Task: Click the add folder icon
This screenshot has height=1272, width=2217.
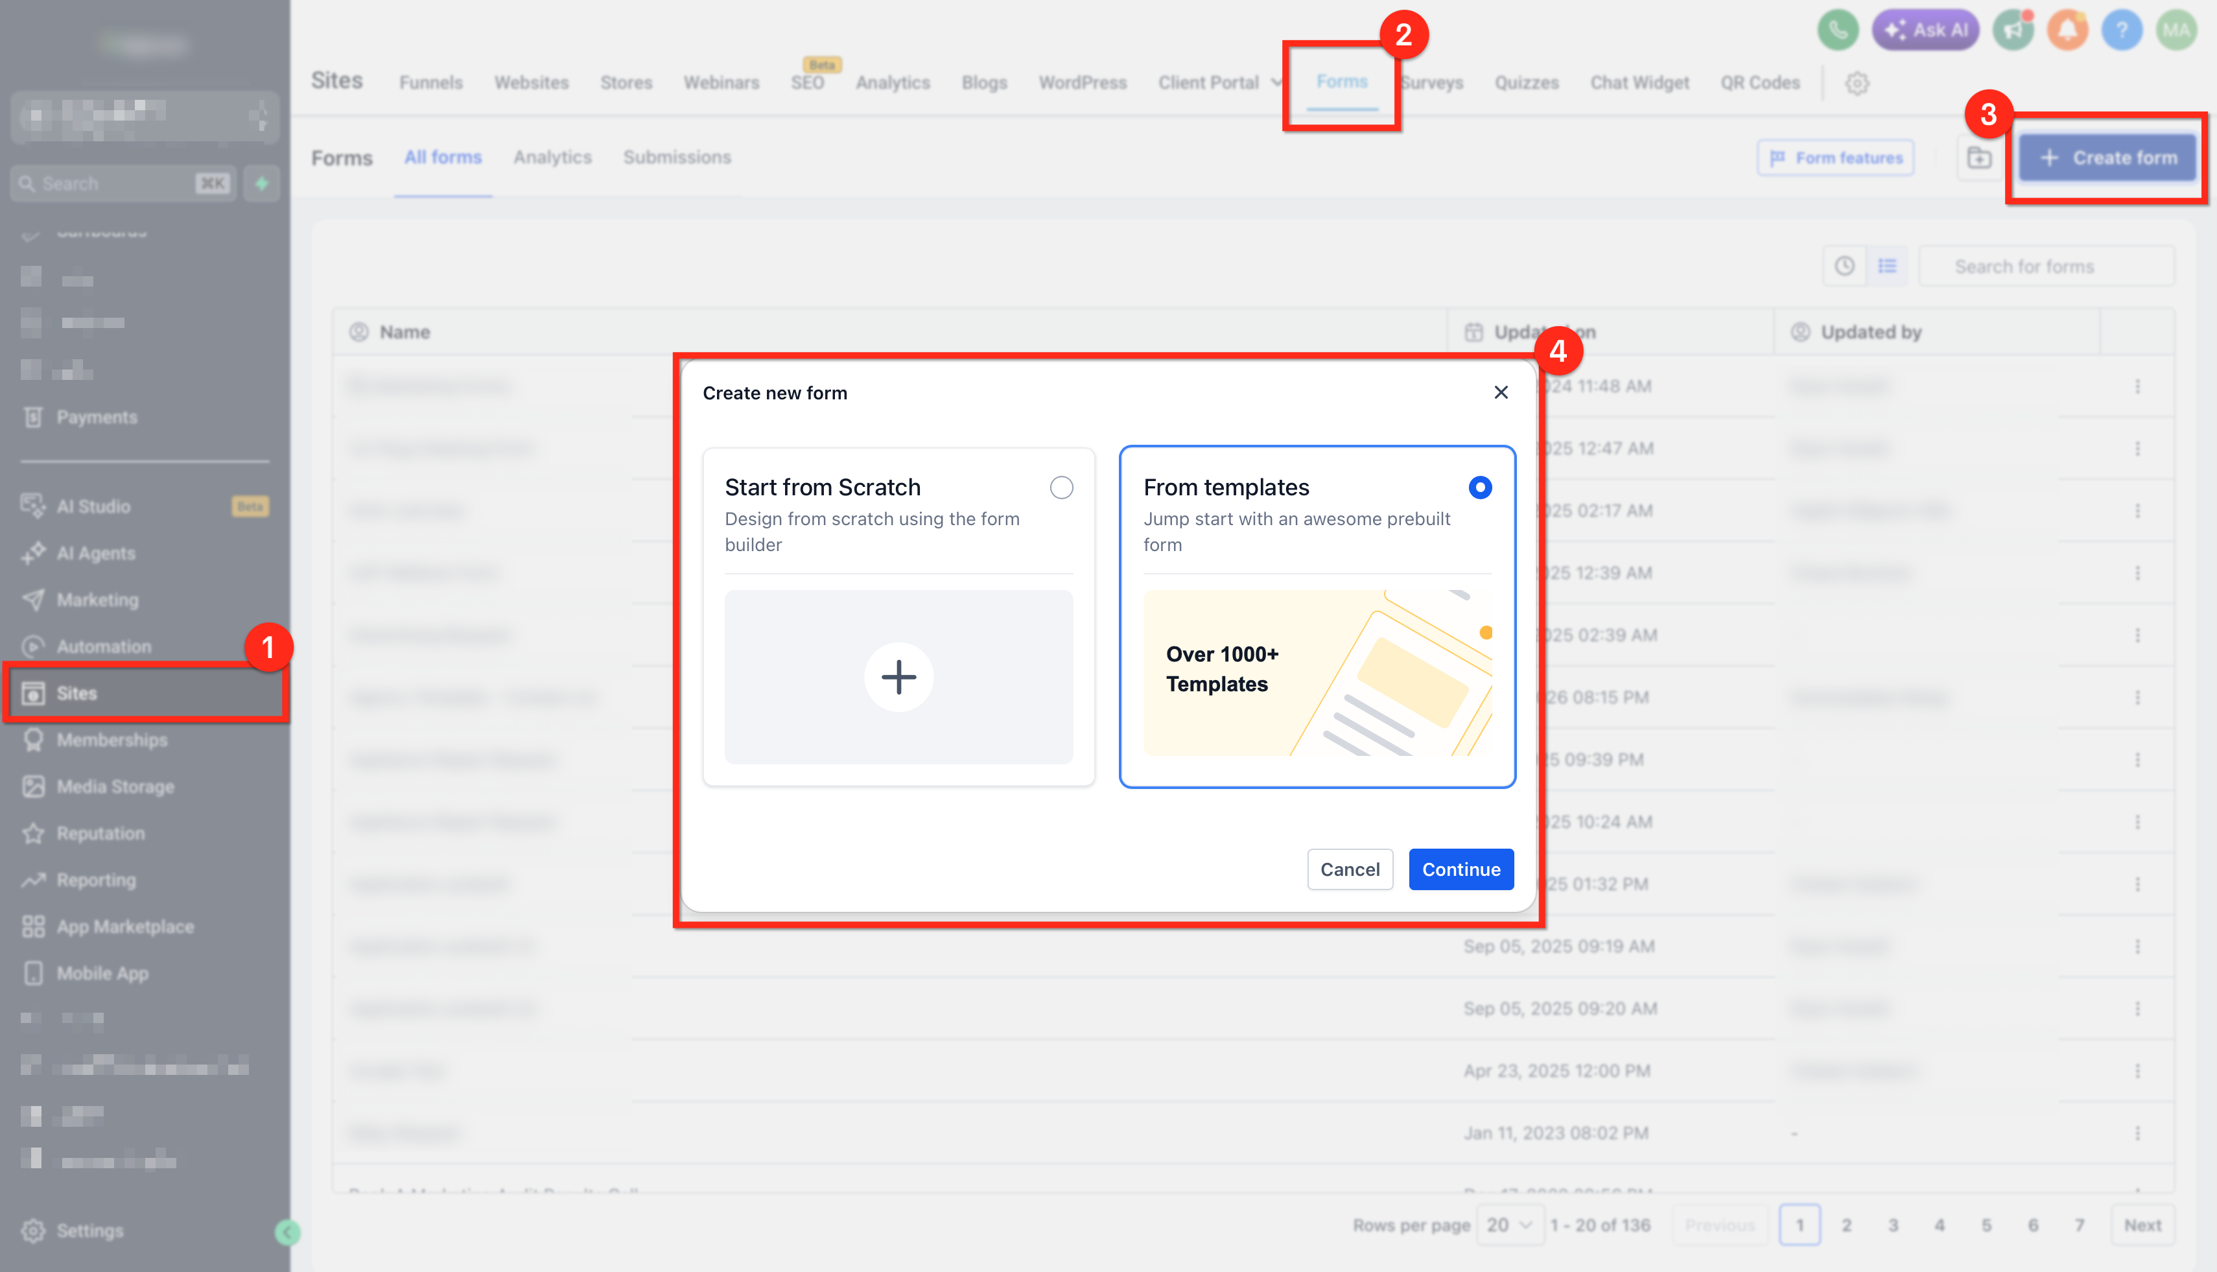Action: 1978,158
